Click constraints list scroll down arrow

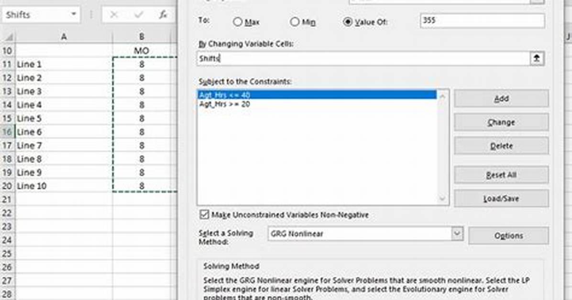tap(442, 199)
